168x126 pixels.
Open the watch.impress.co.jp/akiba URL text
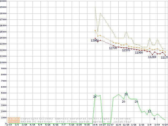pyautogui.click(x=94, y=122)
